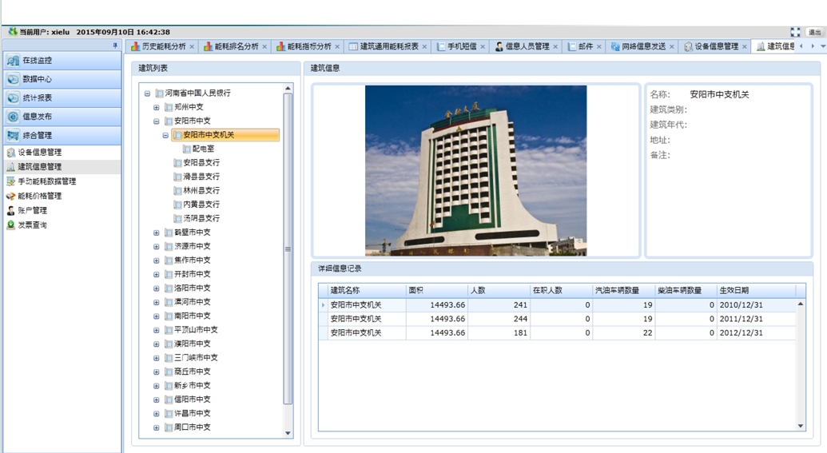Switch to the 网络信息发送 tab

[642, 47]
